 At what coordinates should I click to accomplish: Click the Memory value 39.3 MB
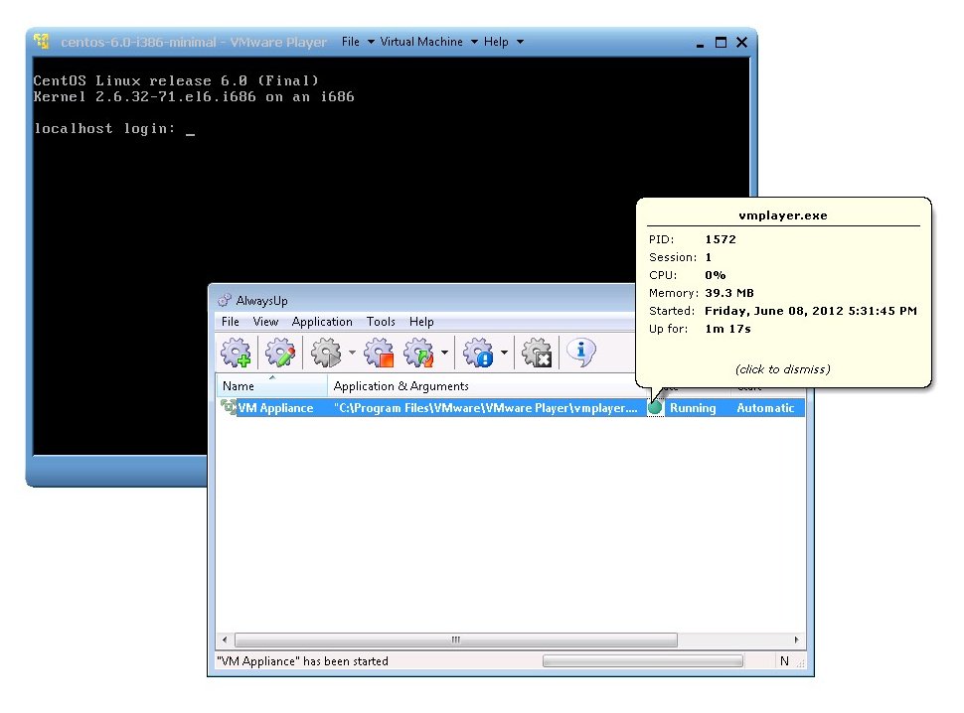(x=729, y=293)
